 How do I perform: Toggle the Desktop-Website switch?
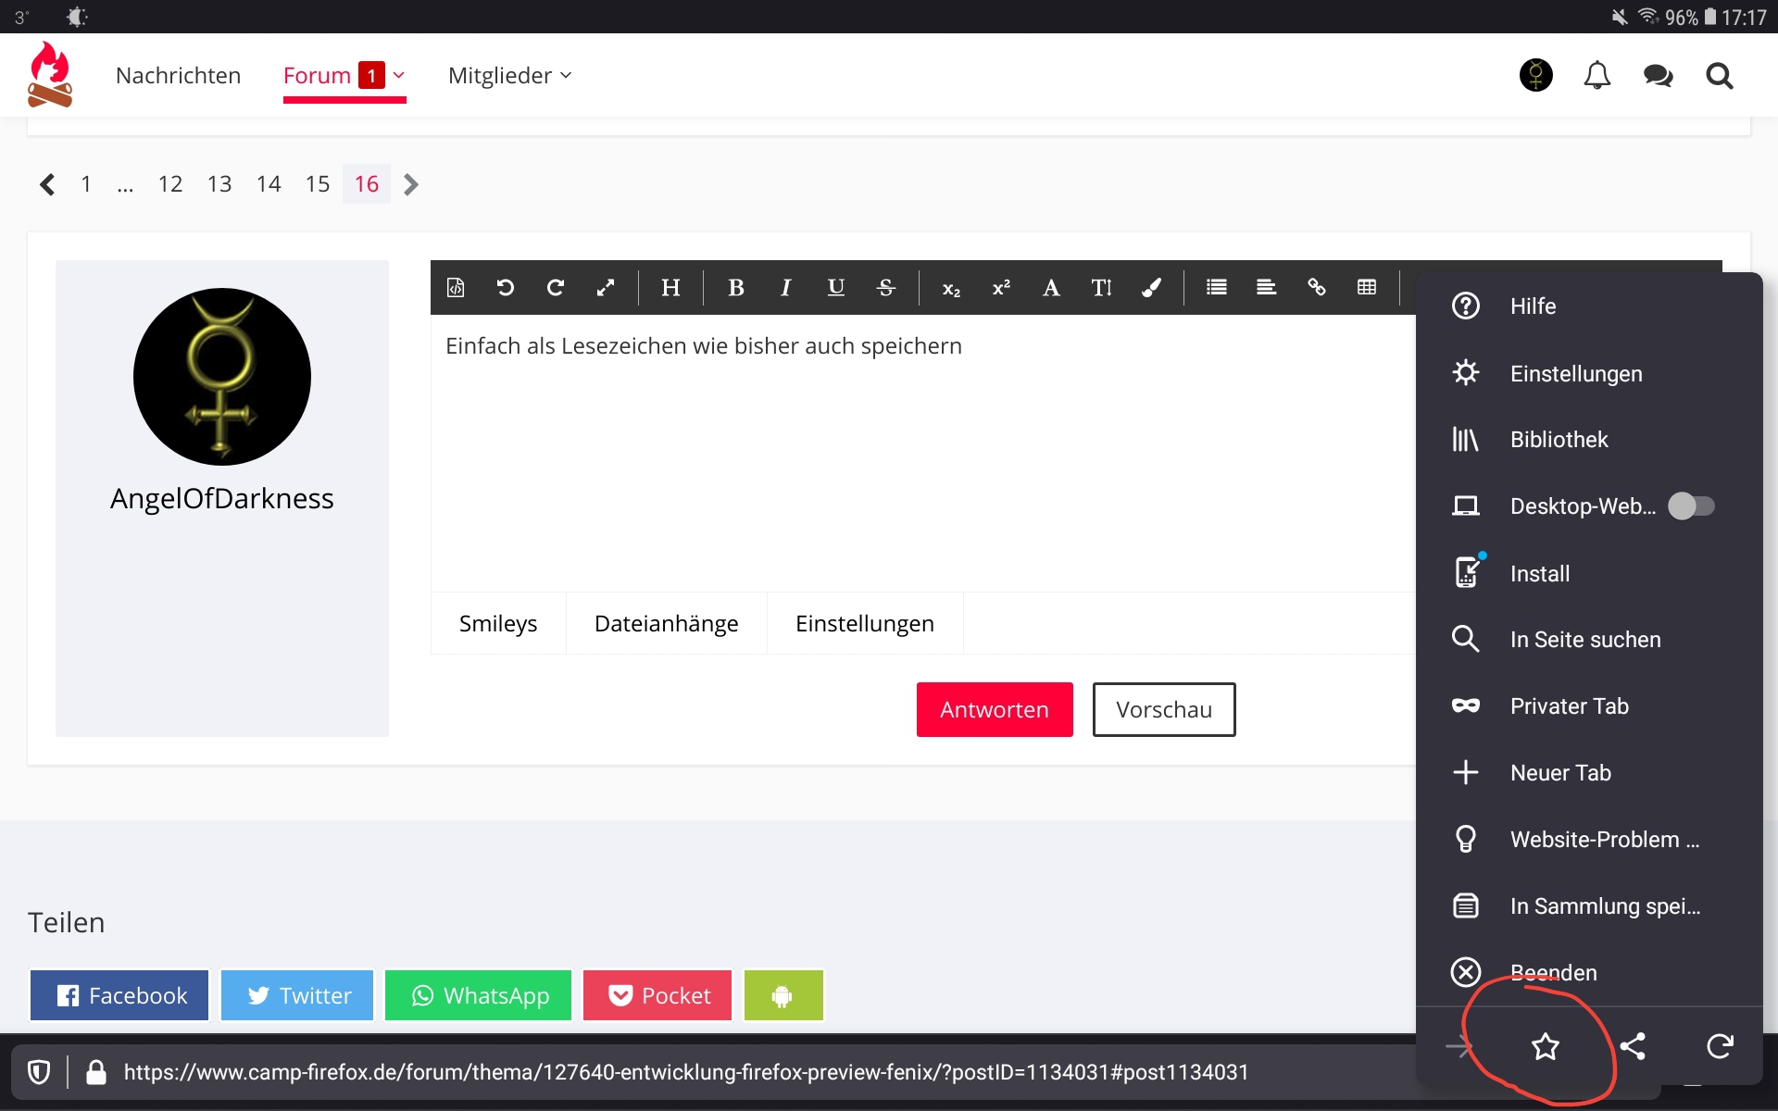(x=1691, y=506)
